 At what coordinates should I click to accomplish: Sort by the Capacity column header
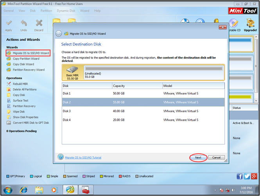(x=137, y=86)
